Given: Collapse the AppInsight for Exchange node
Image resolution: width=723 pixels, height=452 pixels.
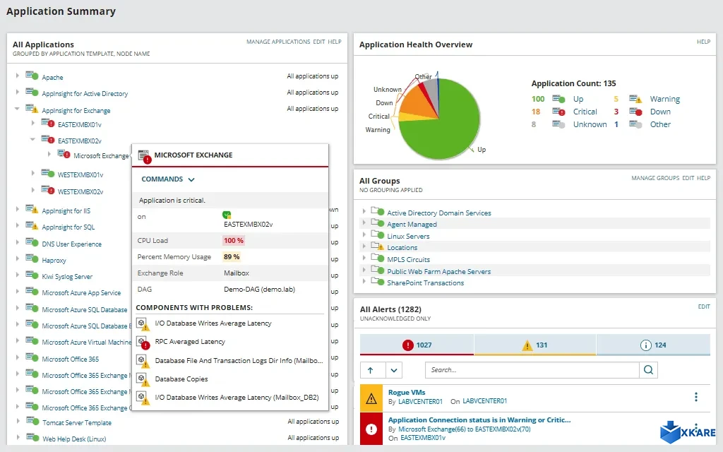Looking at the screenshot, I should [x=17, y=109].
